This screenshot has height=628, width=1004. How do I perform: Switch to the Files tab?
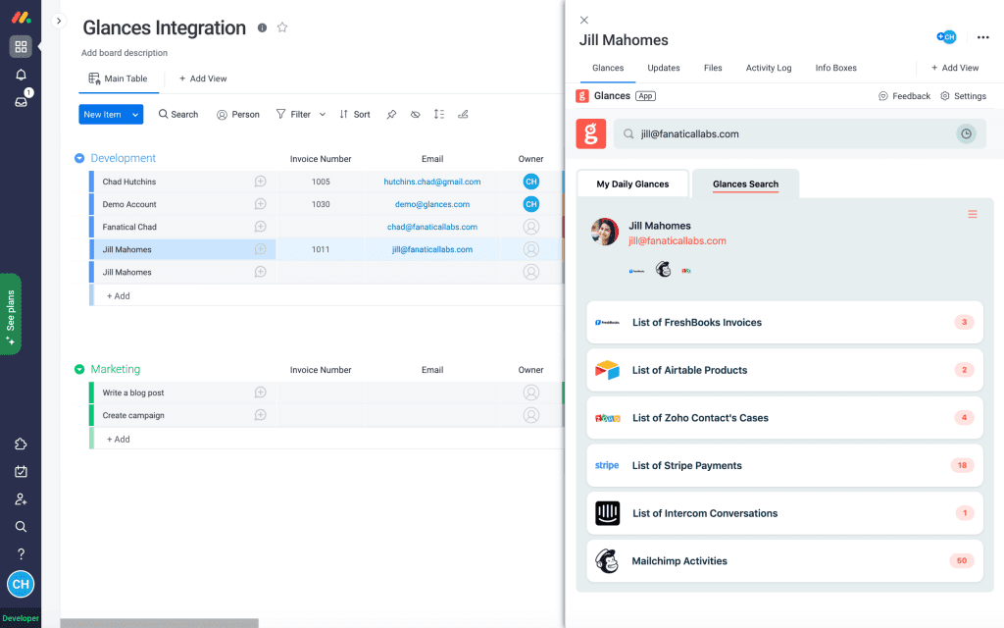(713, 68)
